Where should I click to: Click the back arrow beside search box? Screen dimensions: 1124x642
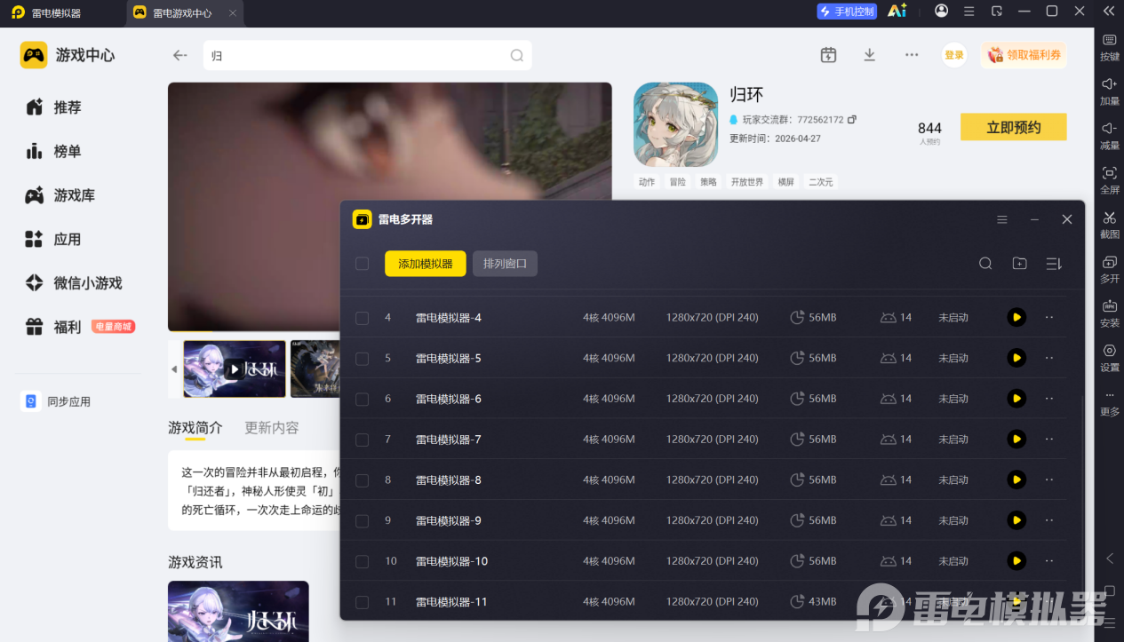pos(180,55)
